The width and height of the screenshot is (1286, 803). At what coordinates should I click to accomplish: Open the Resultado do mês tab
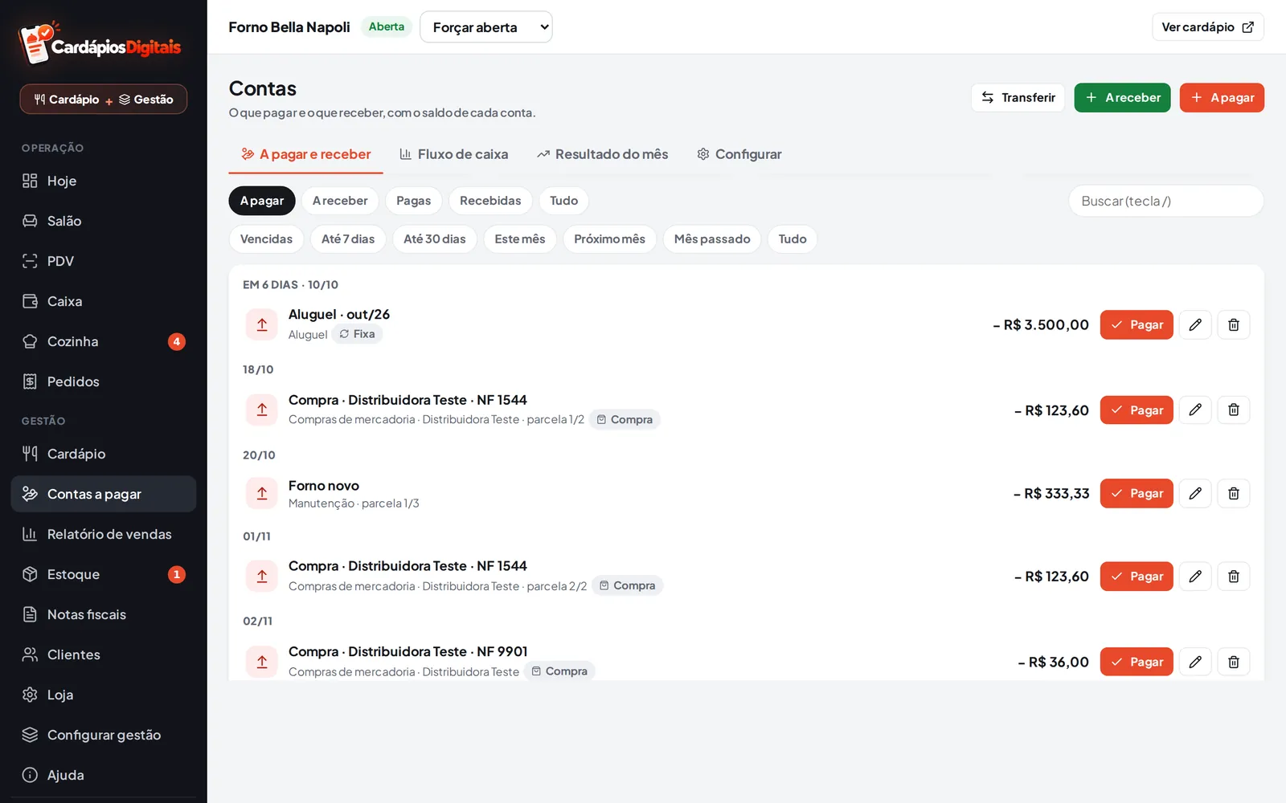click(603, 154)
